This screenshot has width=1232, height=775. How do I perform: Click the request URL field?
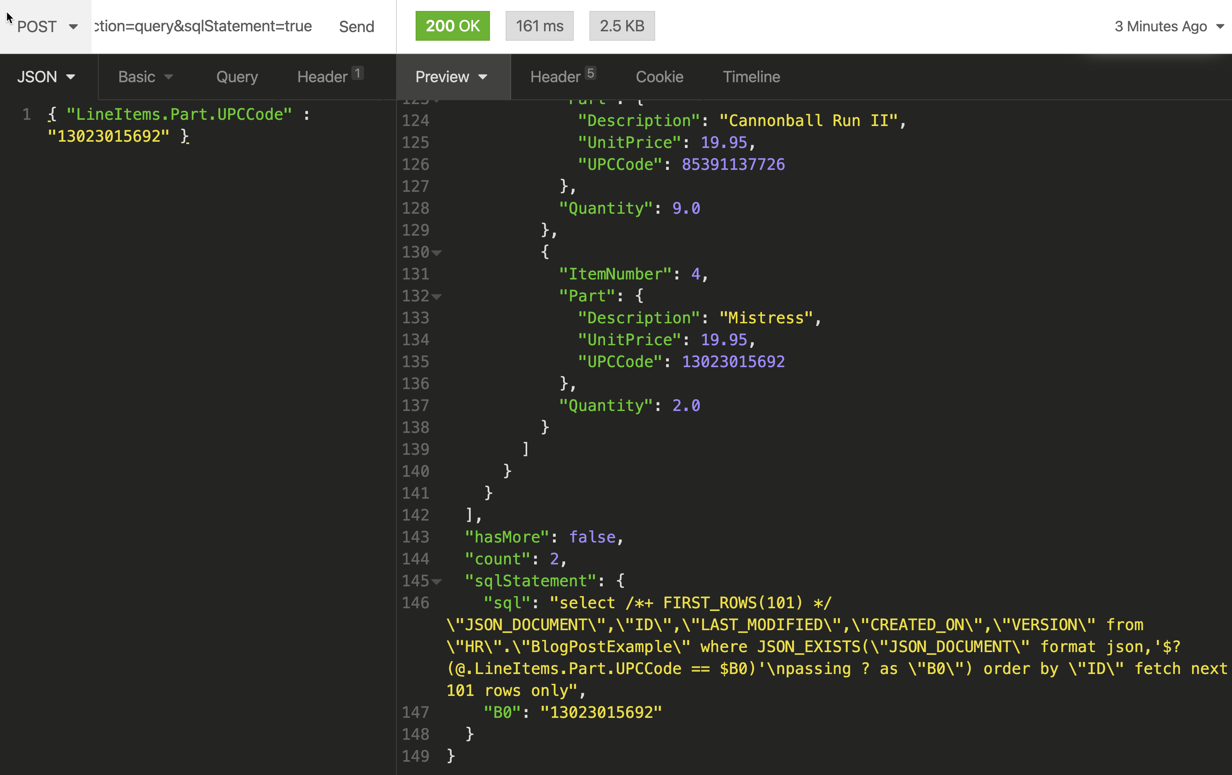(x=204, y=26)
